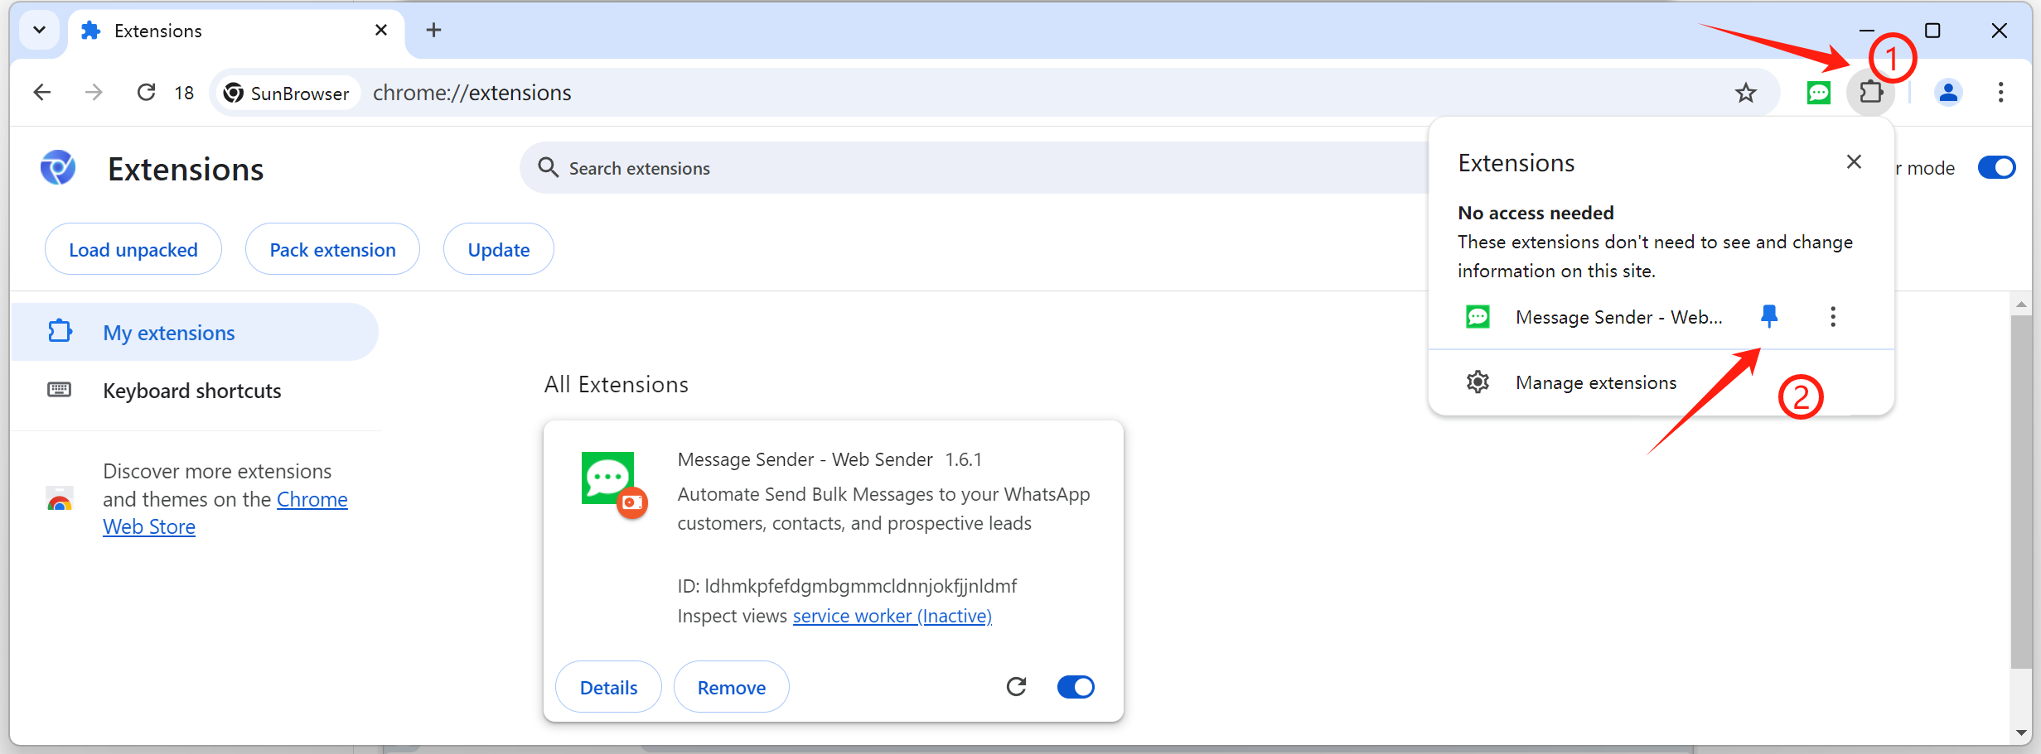Image resolution: width=2041 pixels, height=754 pixels.
Task: Open the browser three-dot main menu
Action: click(x=2000, y=93)
